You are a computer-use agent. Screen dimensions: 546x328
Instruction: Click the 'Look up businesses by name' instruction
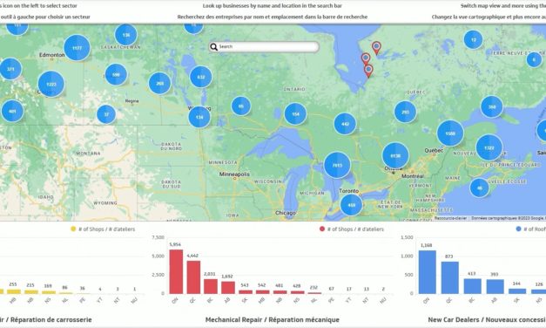[x=273, y=6]
